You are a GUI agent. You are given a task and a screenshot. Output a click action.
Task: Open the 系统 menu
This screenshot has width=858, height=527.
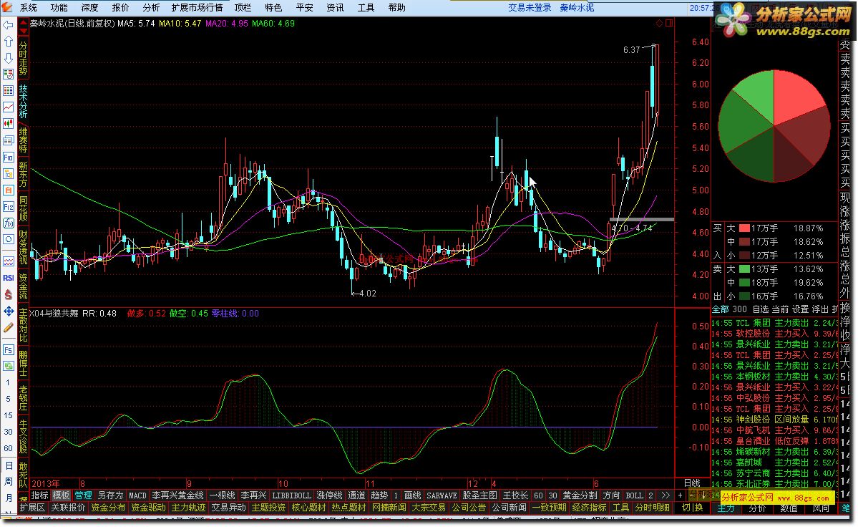(x=29, y=8)
